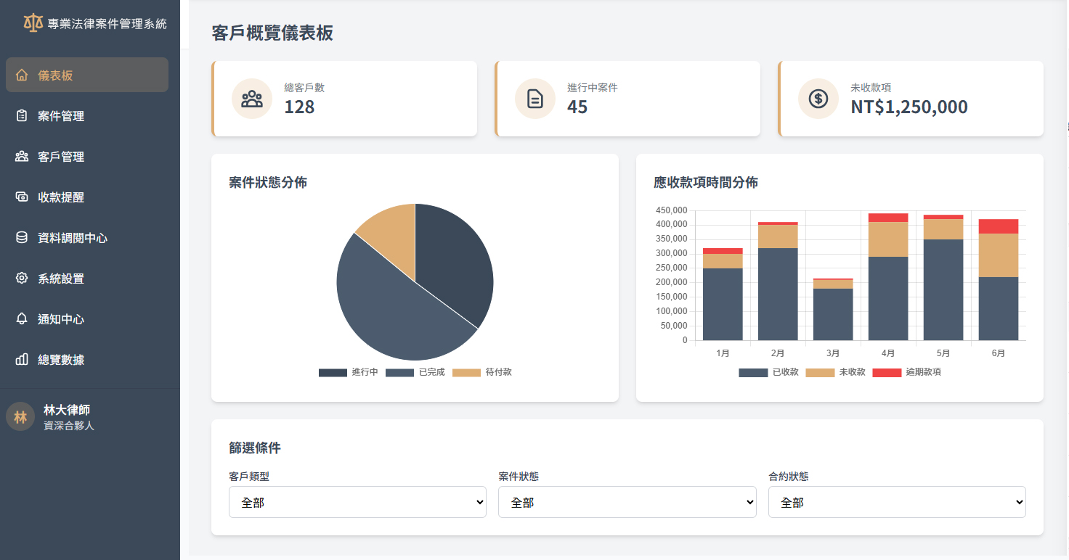Click the people icon for 客戶管理

pos(22,157)
